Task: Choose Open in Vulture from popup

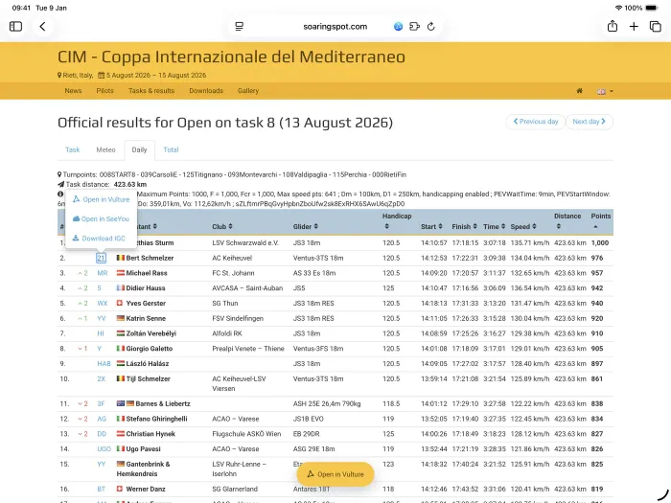Action: pos(101,199)
